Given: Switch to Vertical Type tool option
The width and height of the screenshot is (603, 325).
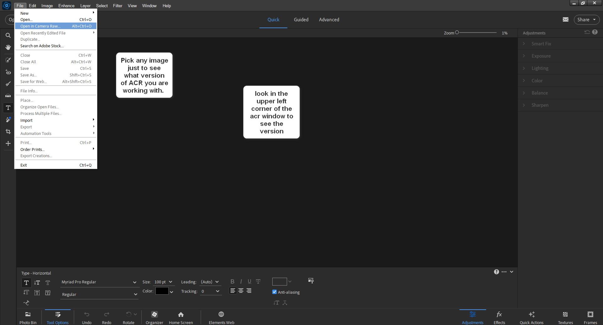Looking at the screenshot, I should [x=37, y=282].
